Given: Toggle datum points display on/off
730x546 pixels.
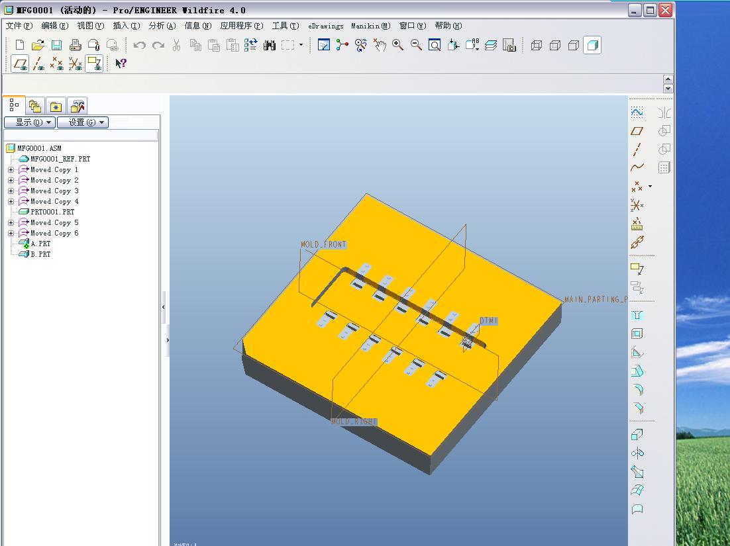Looking at the screenshot, I should (57, 64).
